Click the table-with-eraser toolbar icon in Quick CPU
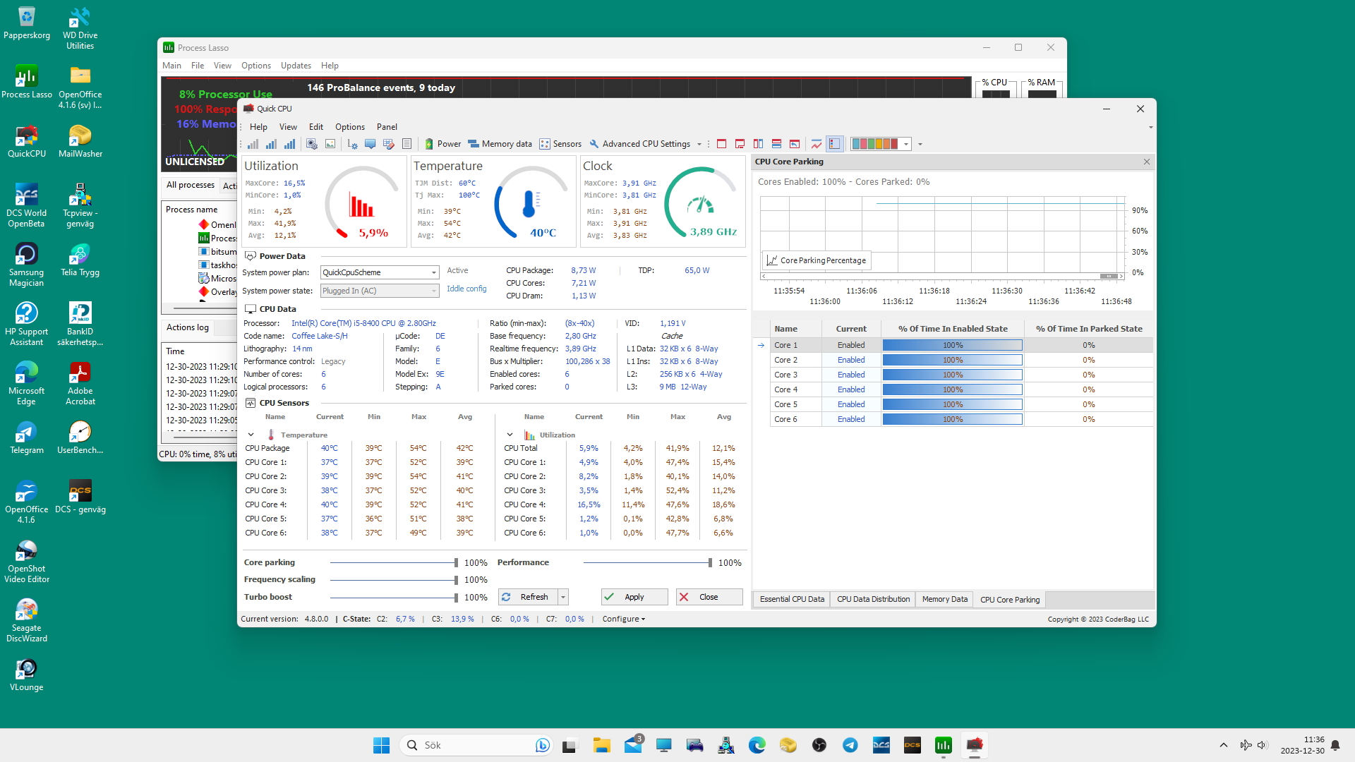This screenshot has width=1355, height=762. coord(388,144)
